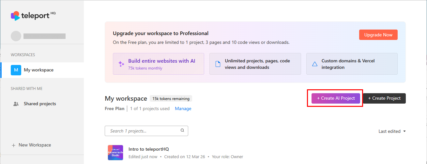This screenshot has width=427, height=164.
Task: Click the Shared projects people icon
Action: click(16, 104)
